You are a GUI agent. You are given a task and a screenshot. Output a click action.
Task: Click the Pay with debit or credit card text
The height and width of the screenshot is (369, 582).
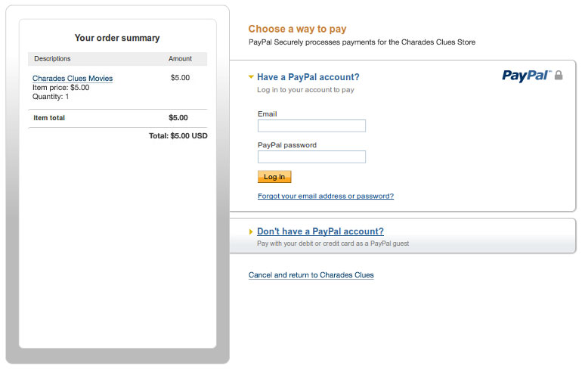(333, 243)
